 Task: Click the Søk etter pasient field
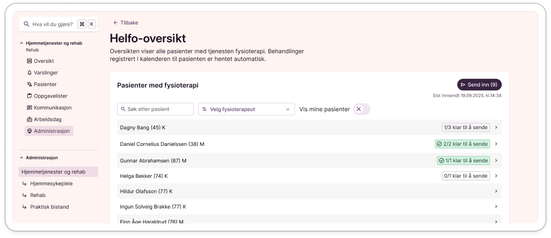pyautogui.click(x=156, y=109)
